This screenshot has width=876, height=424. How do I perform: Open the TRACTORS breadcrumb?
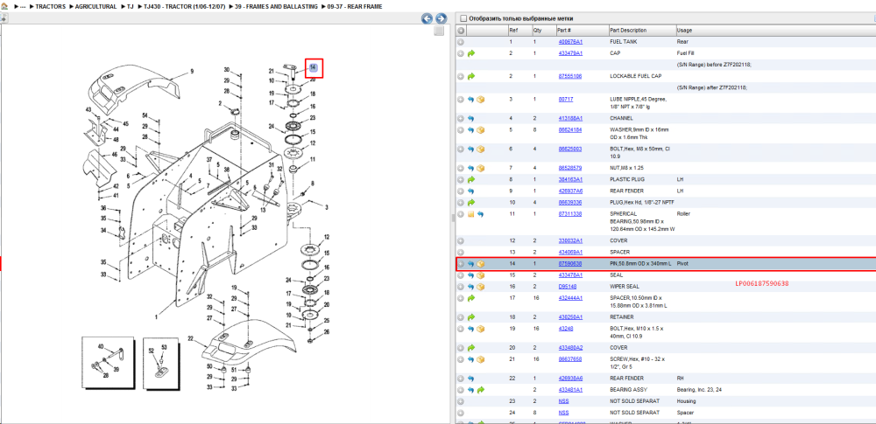pos(51,7)
